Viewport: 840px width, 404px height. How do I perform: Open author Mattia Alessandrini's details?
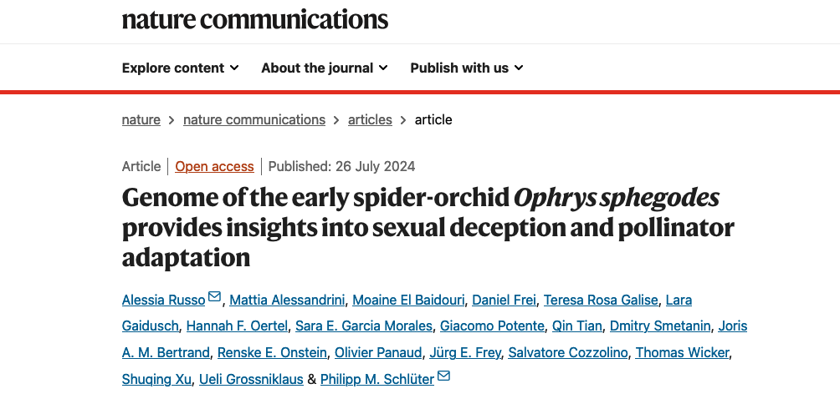click(285, 300)
